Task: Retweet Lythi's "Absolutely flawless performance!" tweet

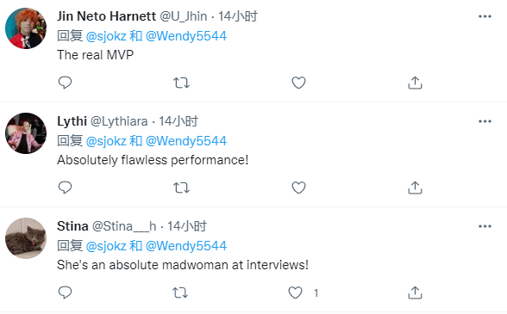Action: click(x=181, y=188)
